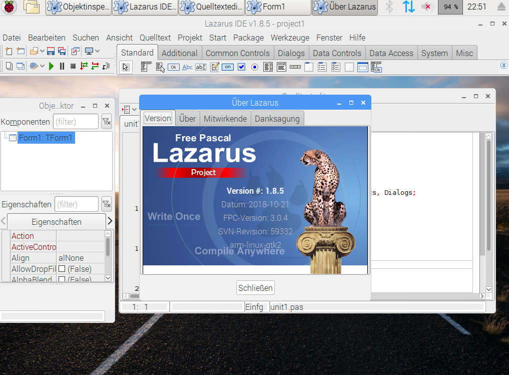Toggle the AlphaBlend checkbox

coord(62,279)
